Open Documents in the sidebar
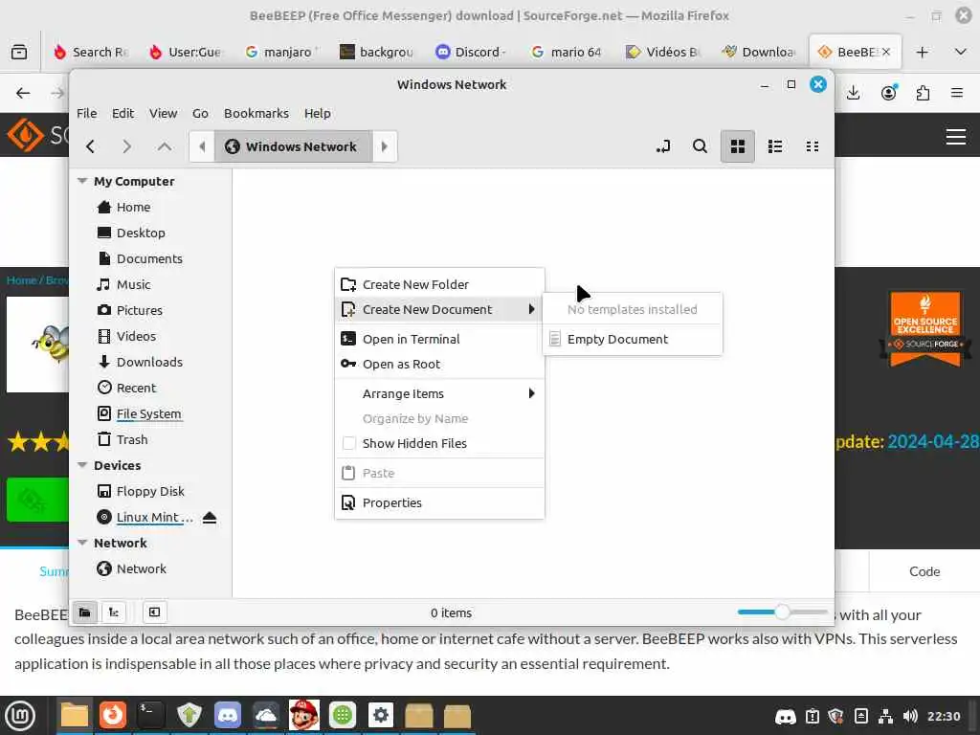 (150, 258)
